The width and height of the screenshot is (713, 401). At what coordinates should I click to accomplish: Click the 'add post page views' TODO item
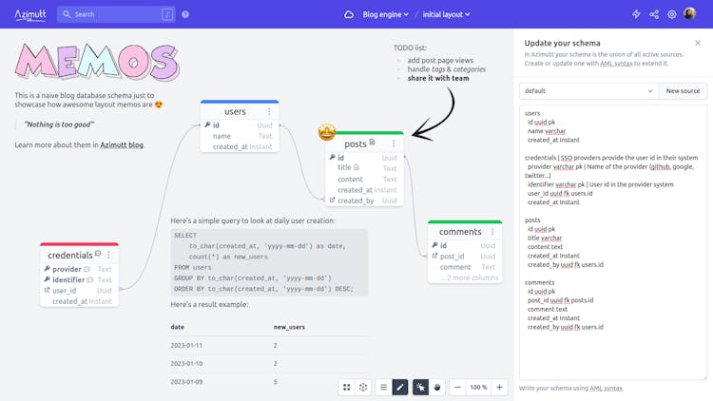click(440, 61)
